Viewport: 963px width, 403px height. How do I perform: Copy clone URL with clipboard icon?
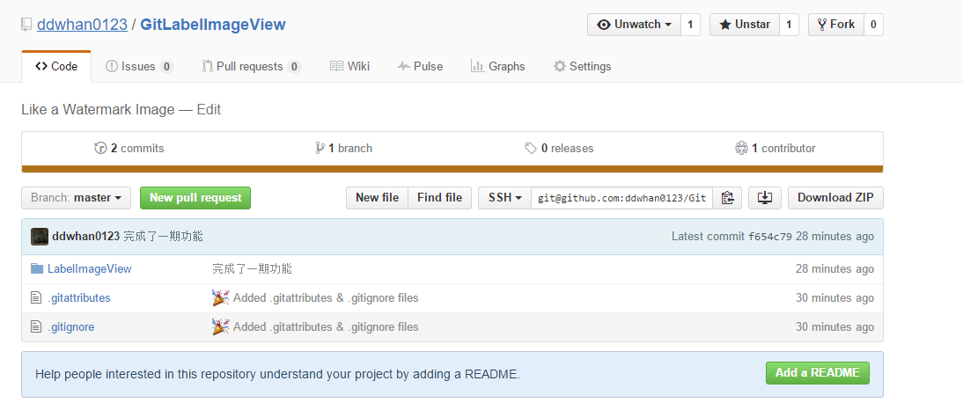pos(728,198)
